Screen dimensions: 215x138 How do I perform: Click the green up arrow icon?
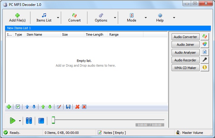click(x=43, y=107)
